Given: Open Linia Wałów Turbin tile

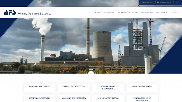Looking at the screenshot, I should click(x=142, y=88).
